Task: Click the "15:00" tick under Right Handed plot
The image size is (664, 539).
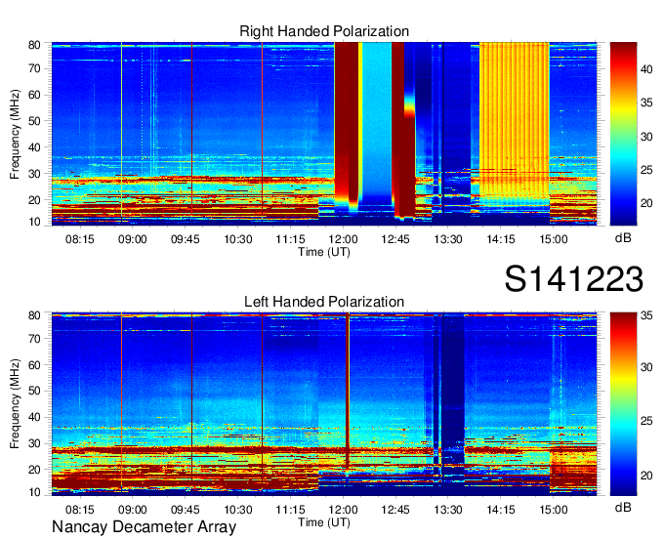Action: tap(553, 239)
